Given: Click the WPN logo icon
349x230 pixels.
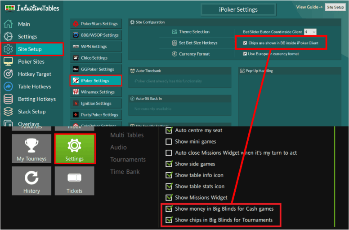Looking at the screenshot, I should [x=76, y=46].
